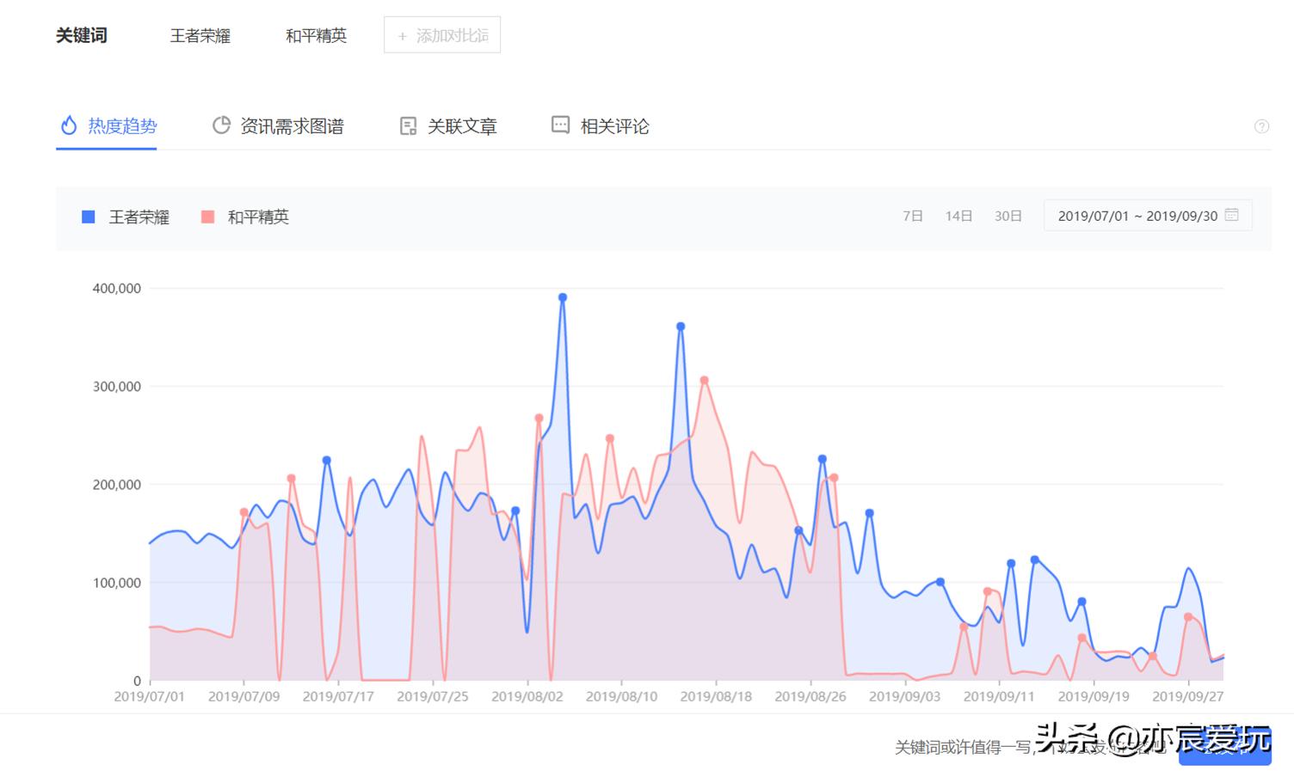The image size is (1294, 777).
Task: Click the flame icon next to 热度趋势
Action: [69, 125]
